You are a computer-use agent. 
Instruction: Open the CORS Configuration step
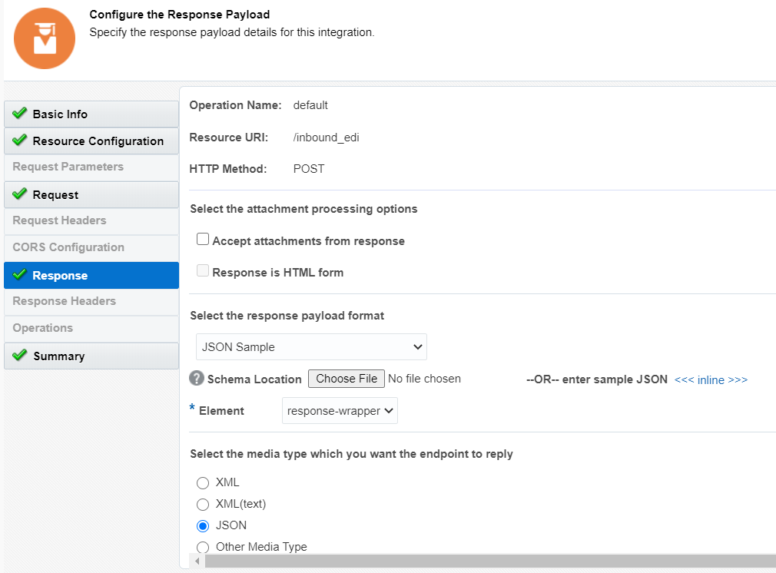91,247
